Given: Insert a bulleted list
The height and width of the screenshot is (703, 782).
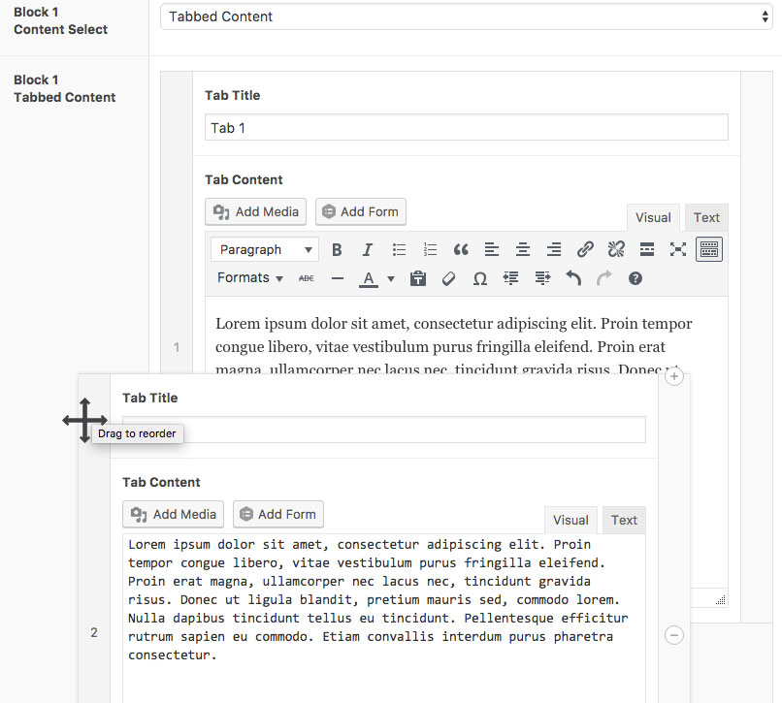Looking at the screenshot, I should point(399,249).
